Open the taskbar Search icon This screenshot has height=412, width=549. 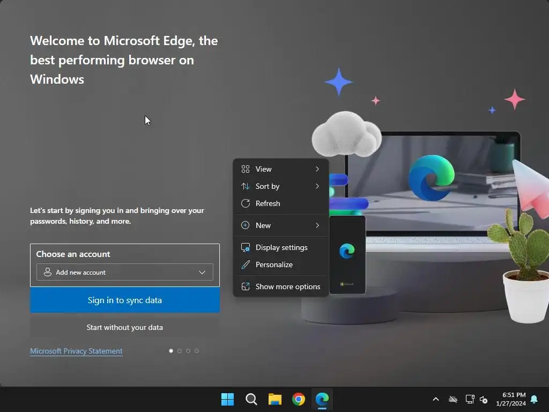tap(251, 399)
